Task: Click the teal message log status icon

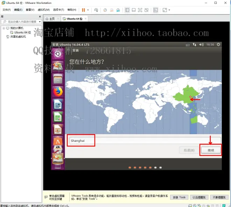Action: [224, 206]
